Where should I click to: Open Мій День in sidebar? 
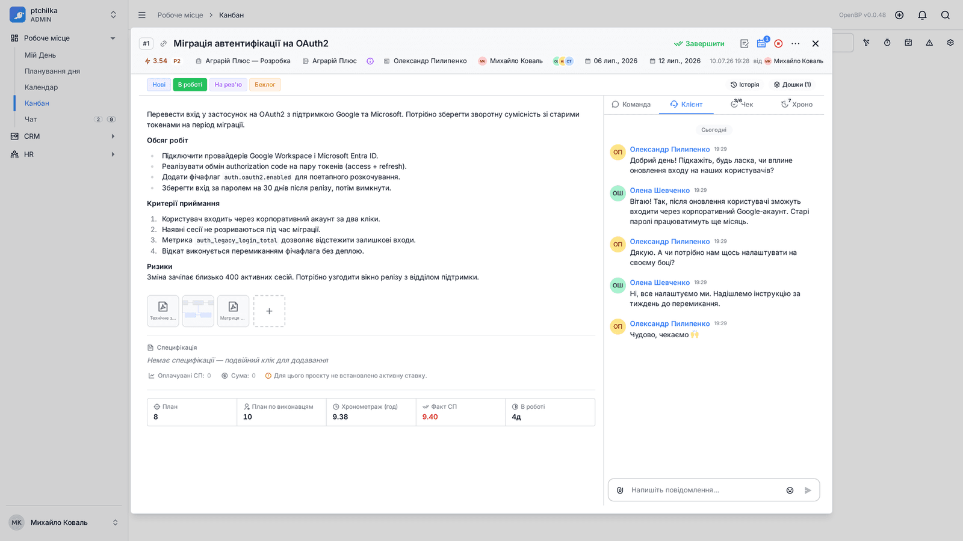(x=40, y=55)
